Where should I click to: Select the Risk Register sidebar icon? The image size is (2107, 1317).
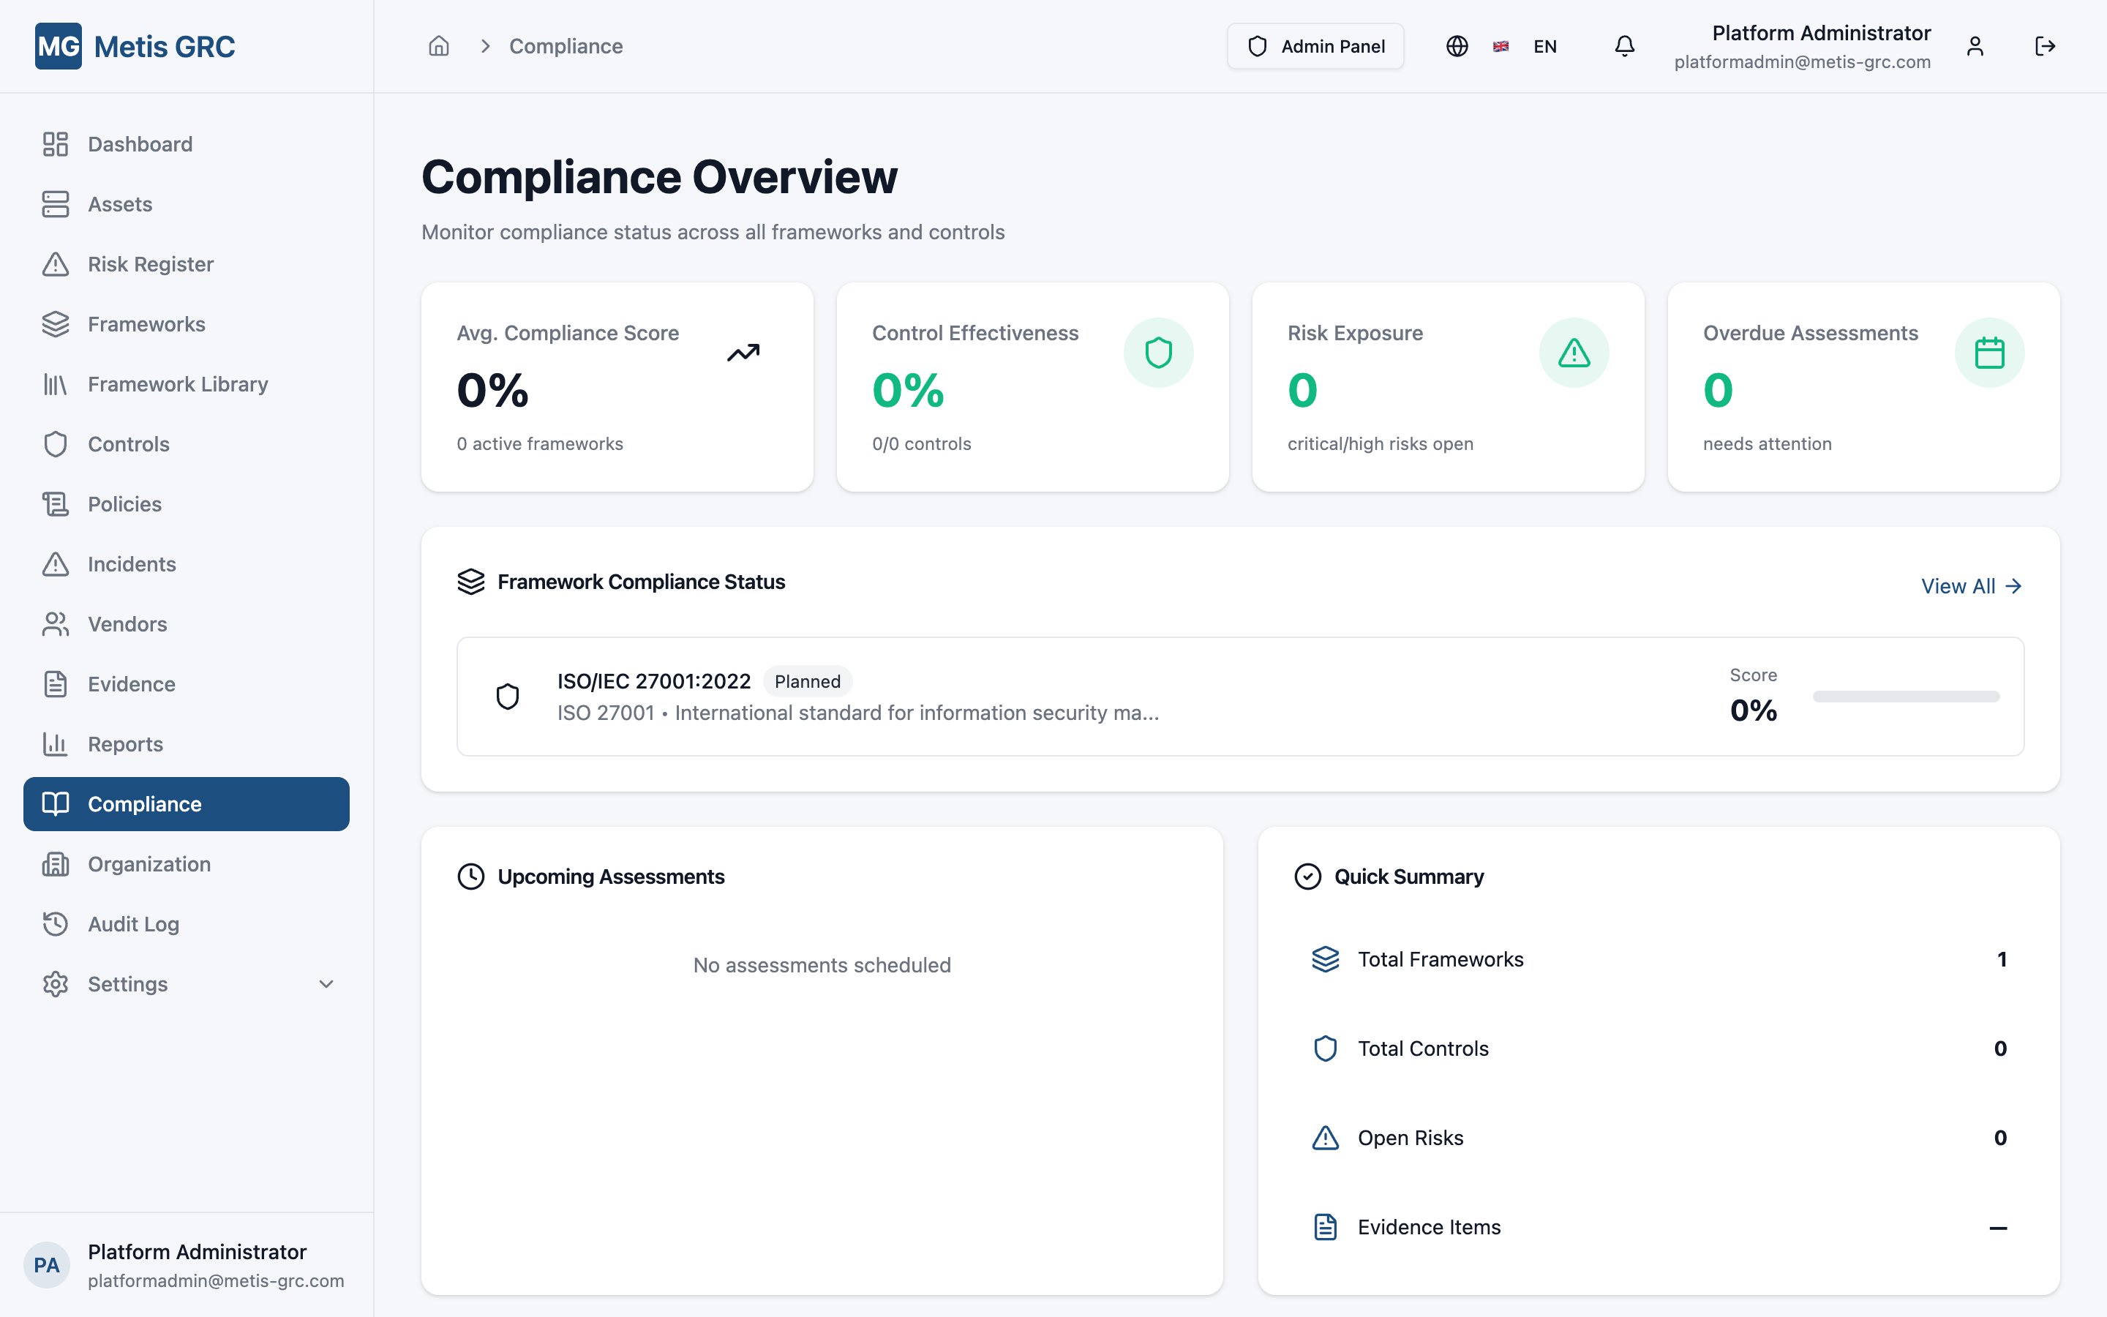click(x=55, y=264)
